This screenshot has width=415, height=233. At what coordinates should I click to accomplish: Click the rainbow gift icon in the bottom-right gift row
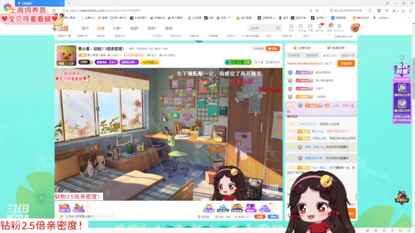(209, 208)
